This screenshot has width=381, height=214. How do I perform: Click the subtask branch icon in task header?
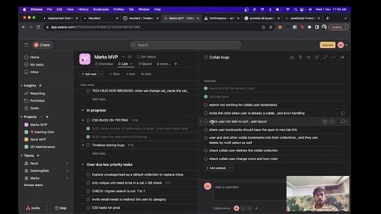point(308,57)
